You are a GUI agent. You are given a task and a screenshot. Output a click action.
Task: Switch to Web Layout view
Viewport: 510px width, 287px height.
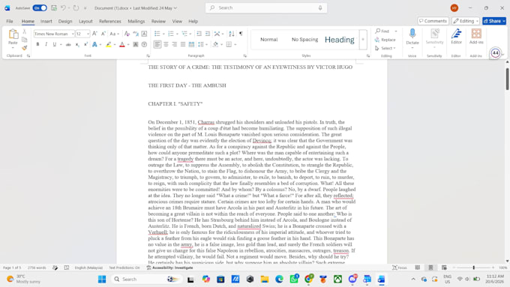[x=444, y=268]
